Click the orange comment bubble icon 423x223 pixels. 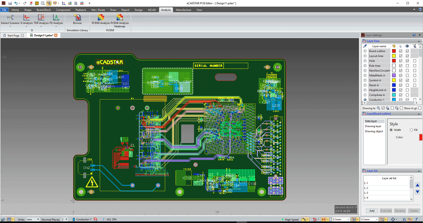(55, 3)
